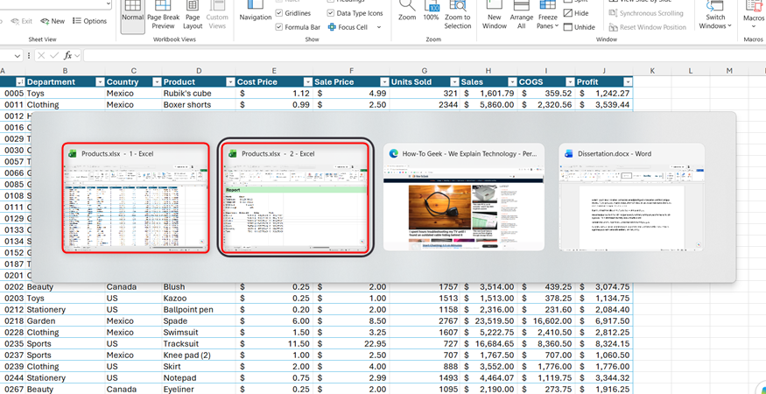The image size is (766, 394).
Task: Switch to Normal workbook view
Action: point(133,16)
